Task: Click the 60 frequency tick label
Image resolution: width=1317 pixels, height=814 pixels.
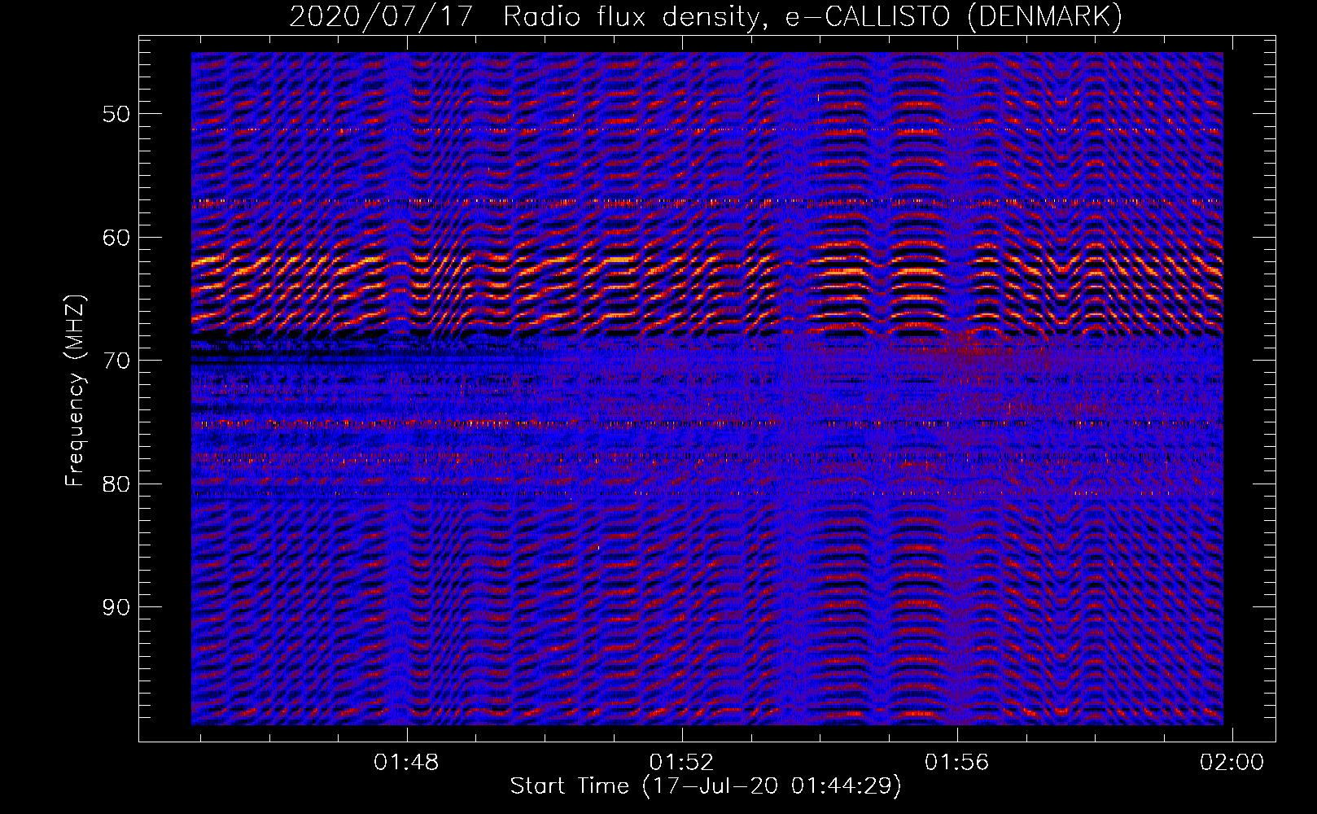Action: [x=116, y=238]
